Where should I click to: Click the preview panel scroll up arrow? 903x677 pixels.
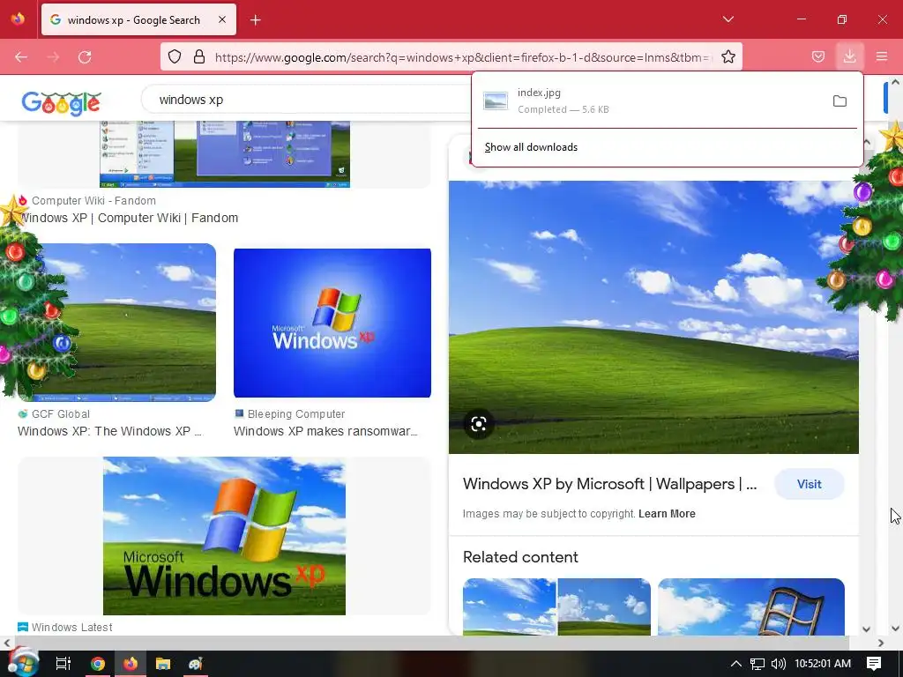(867, 141)
